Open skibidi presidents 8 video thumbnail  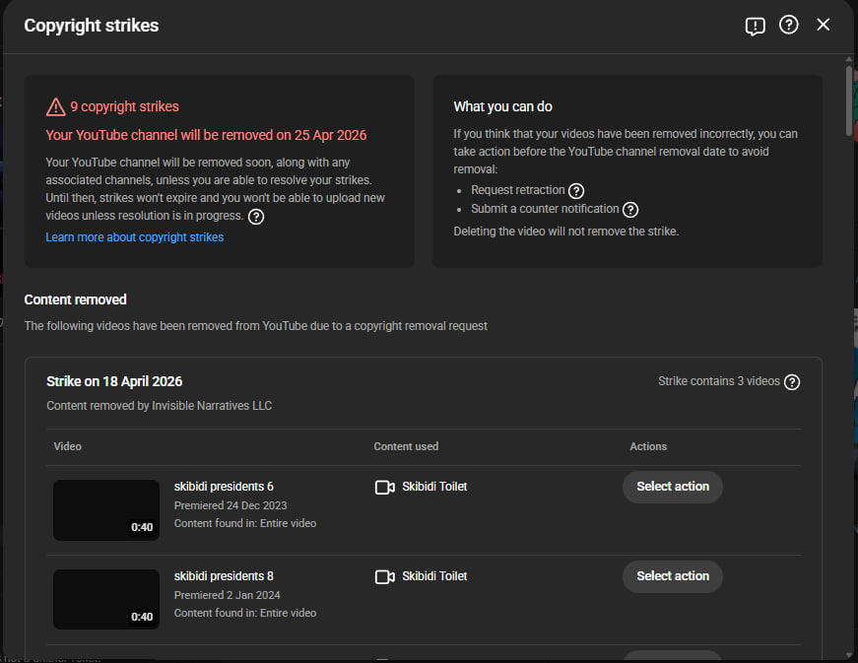106,599
